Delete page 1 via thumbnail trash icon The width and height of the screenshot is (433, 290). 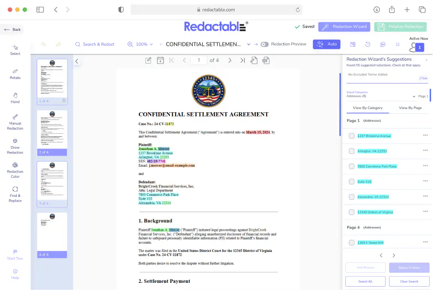point(64,101)
